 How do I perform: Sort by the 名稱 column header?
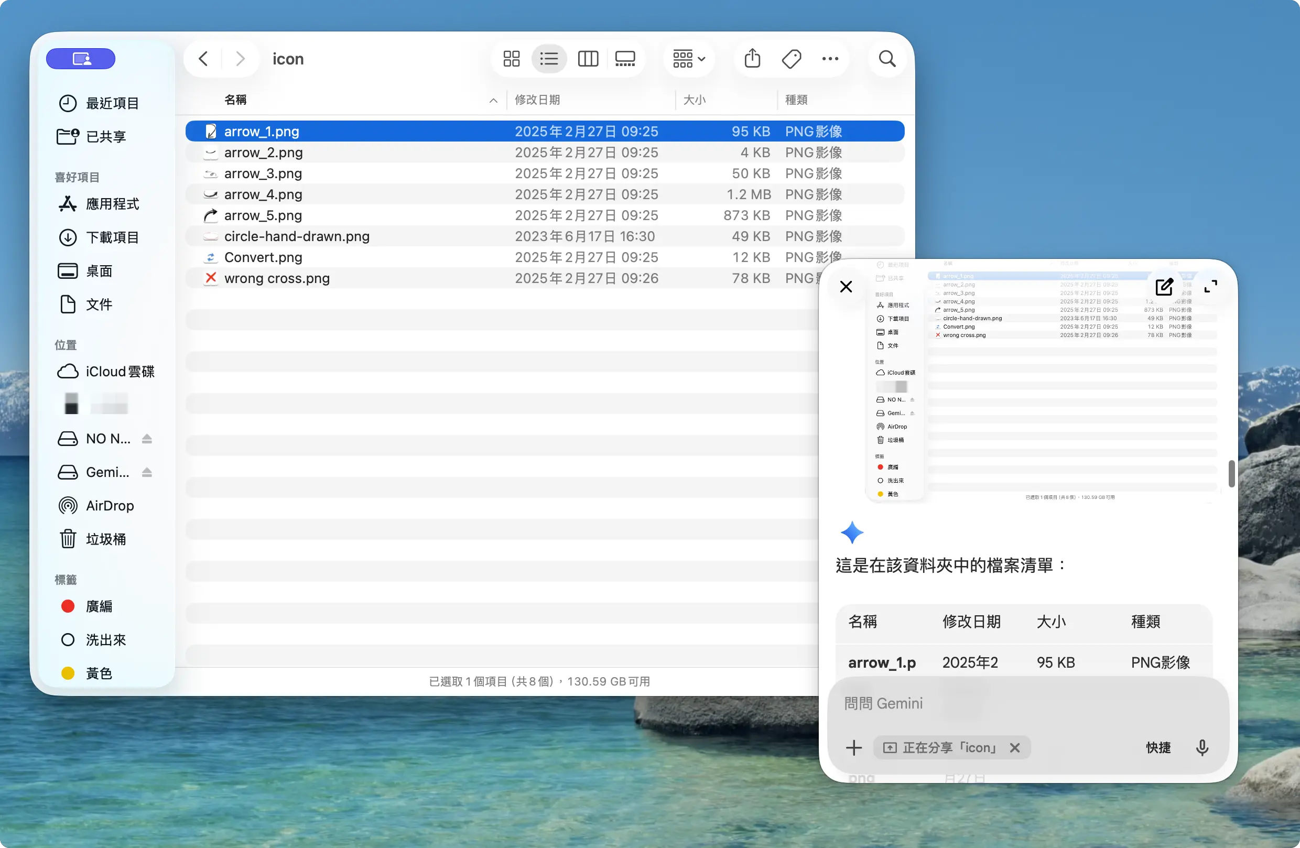tap(235, 100)
